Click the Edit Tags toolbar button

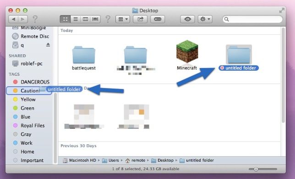[158, 19]
